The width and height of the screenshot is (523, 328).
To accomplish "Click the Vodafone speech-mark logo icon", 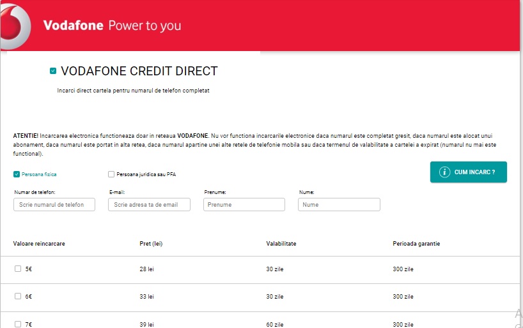I will [15, 26].
